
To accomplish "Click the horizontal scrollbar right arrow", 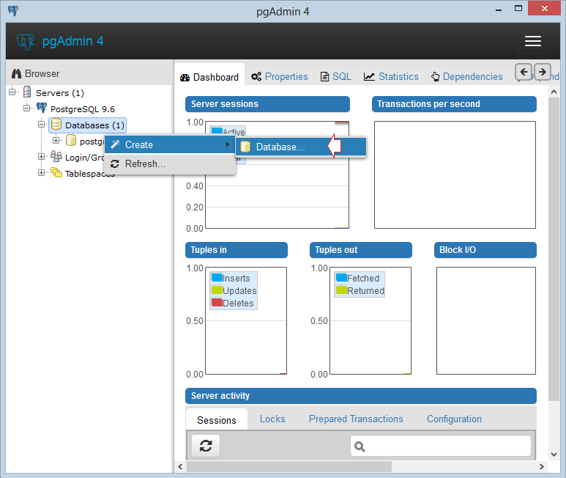I will pyautogui.click(x=541, y=467).
